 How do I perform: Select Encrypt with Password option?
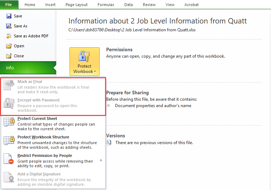click(x=53, y=105)
